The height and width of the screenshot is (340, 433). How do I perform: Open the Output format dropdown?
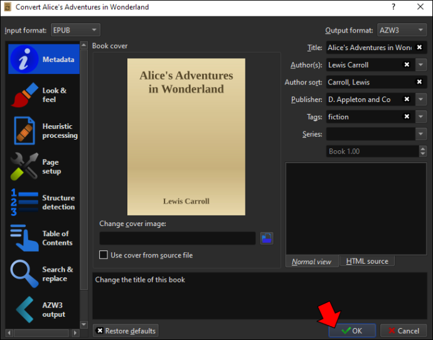pyautogui.click(x=402, y=30)
